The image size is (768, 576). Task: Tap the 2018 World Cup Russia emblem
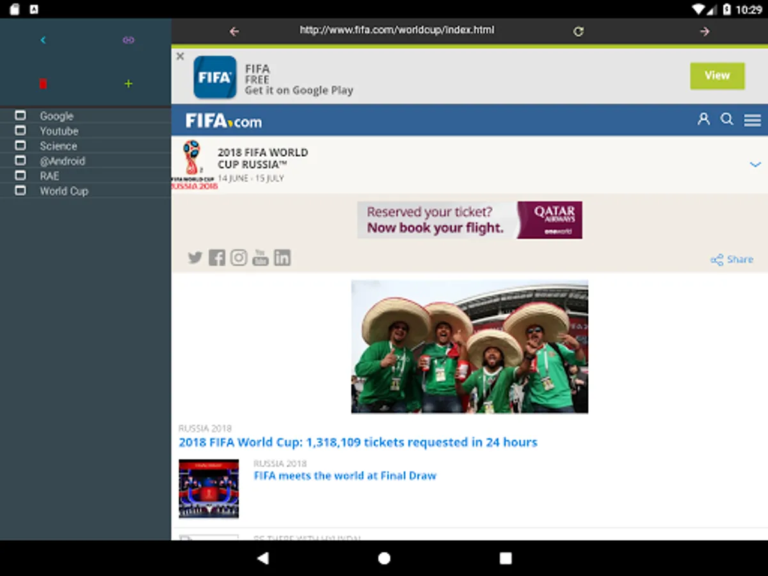[193, 164]
